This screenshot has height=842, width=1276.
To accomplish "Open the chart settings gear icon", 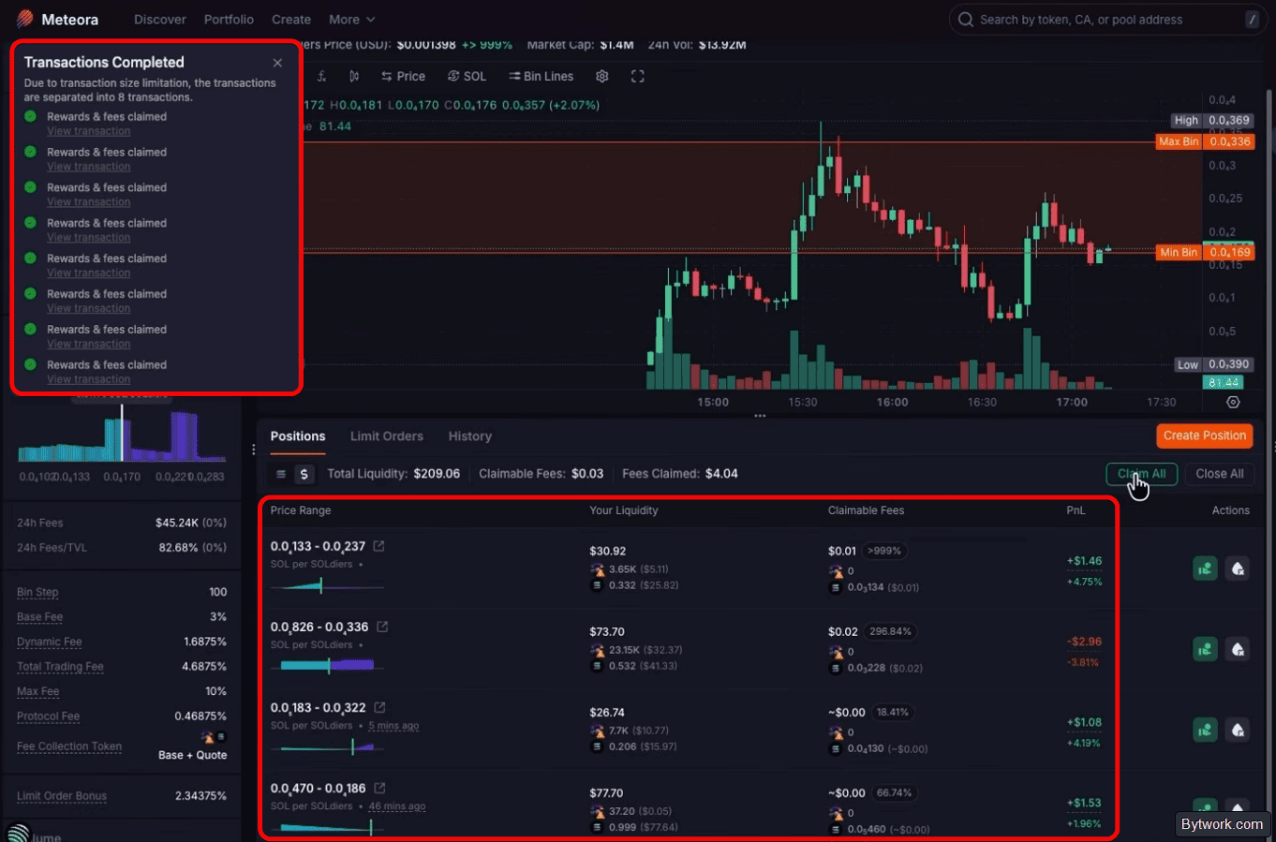I will click(x=602, y=76).
